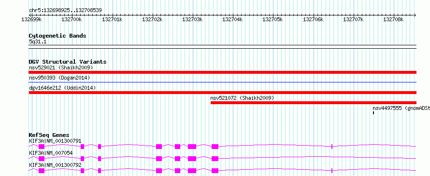Viewport: 430px width, 176px height.
Task: Pick the 132704k ruler position
Action: click(x=232, y=19)
